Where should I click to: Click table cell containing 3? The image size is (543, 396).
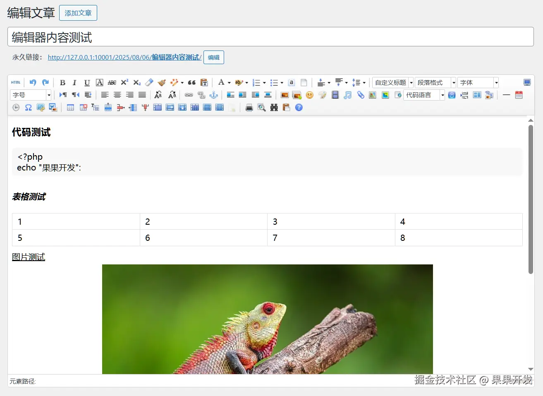[331, 221]
